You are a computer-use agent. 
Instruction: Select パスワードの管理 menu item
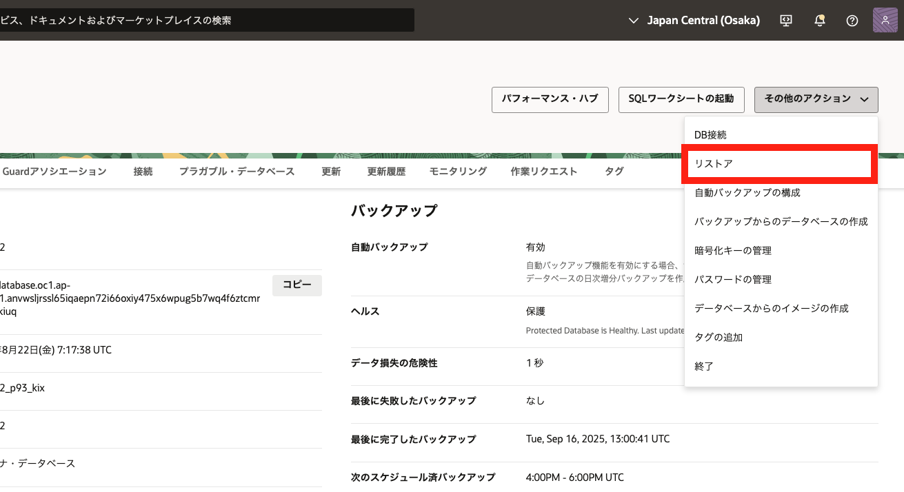tap(732, 280)
